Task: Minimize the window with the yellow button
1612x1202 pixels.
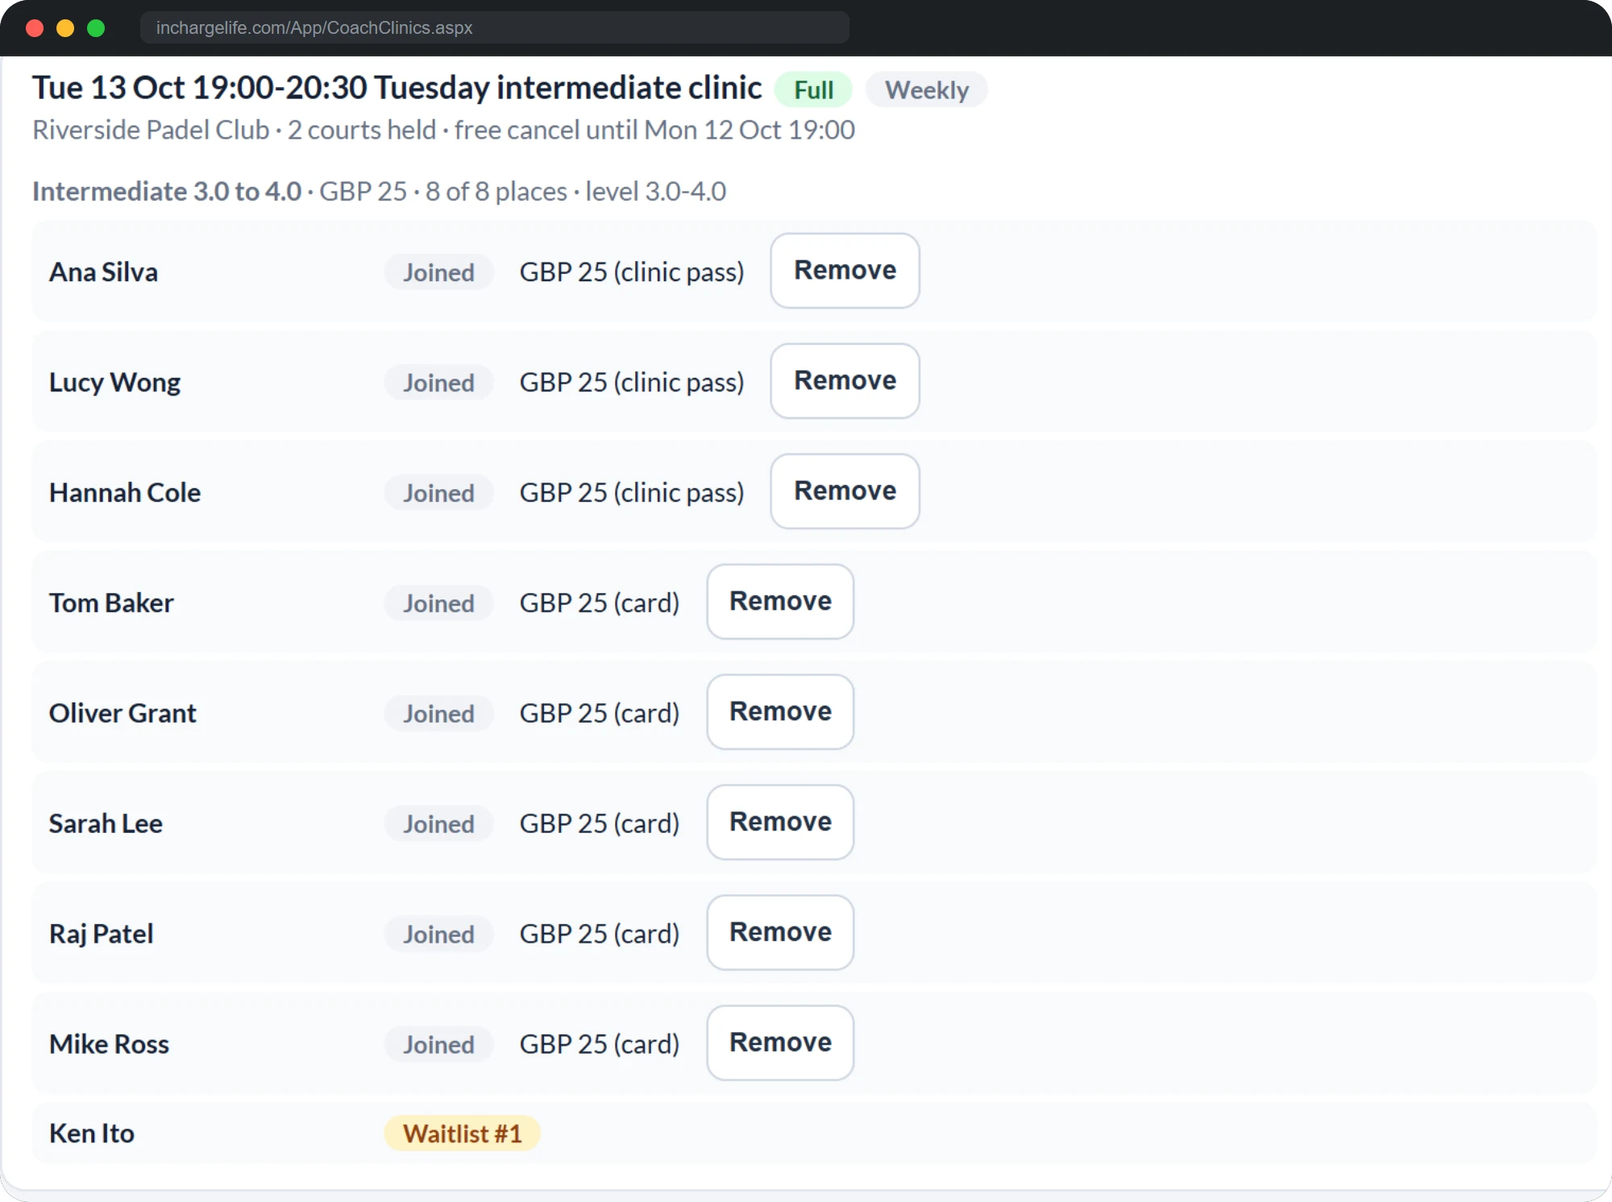Action: (x=65, y=28)
